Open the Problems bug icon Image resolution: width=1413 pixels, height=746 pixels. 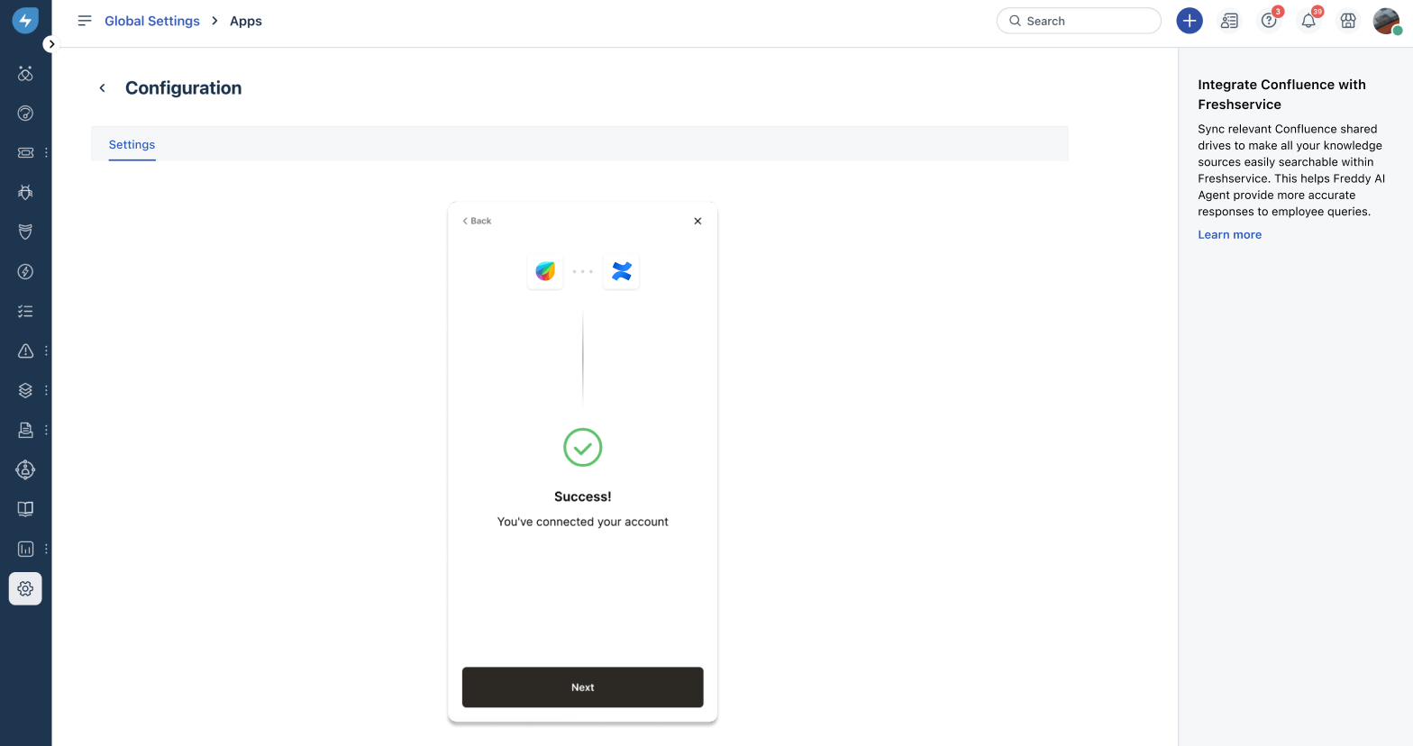pos(25,192)
